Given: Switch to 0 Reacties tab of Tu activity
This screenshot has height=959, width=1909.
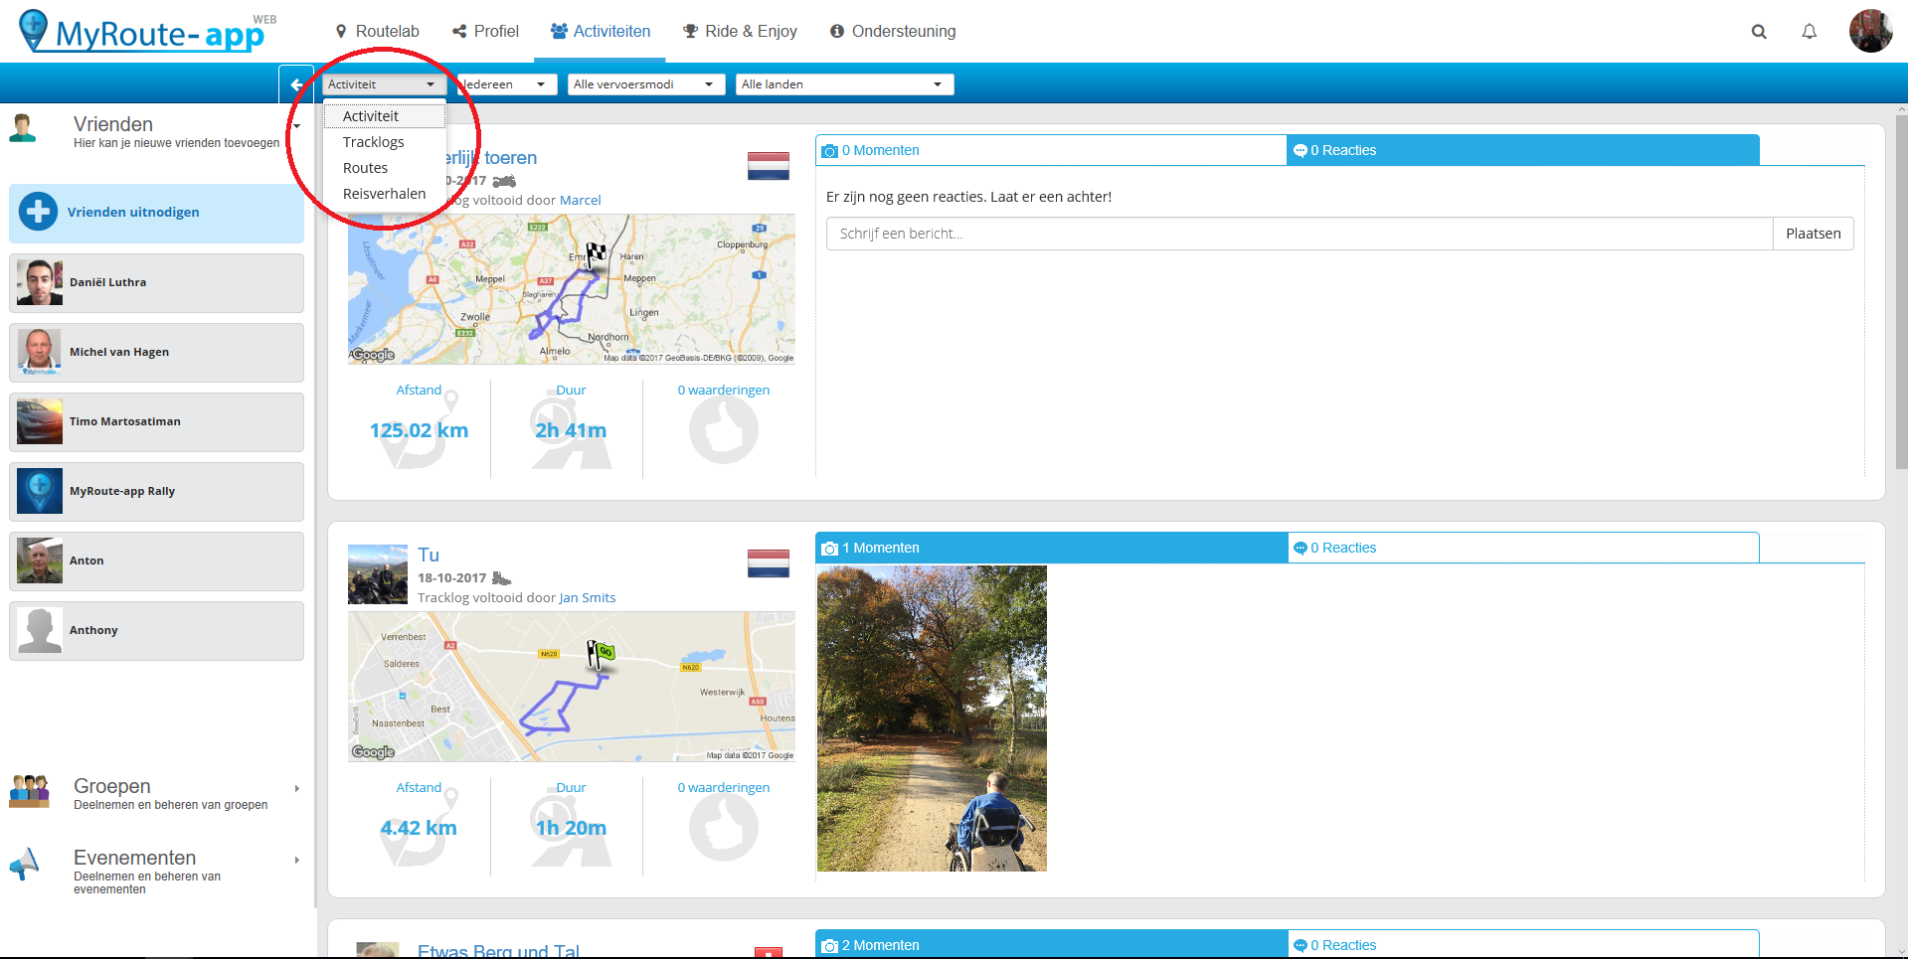Looking at the screenshot, I should pos(1523,548).
